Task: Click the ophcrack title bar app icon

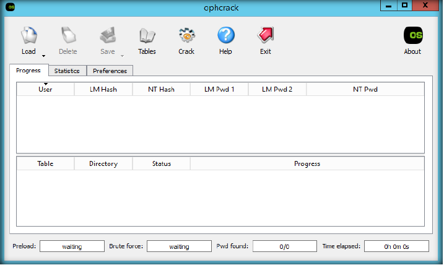Action: [11, 7]
